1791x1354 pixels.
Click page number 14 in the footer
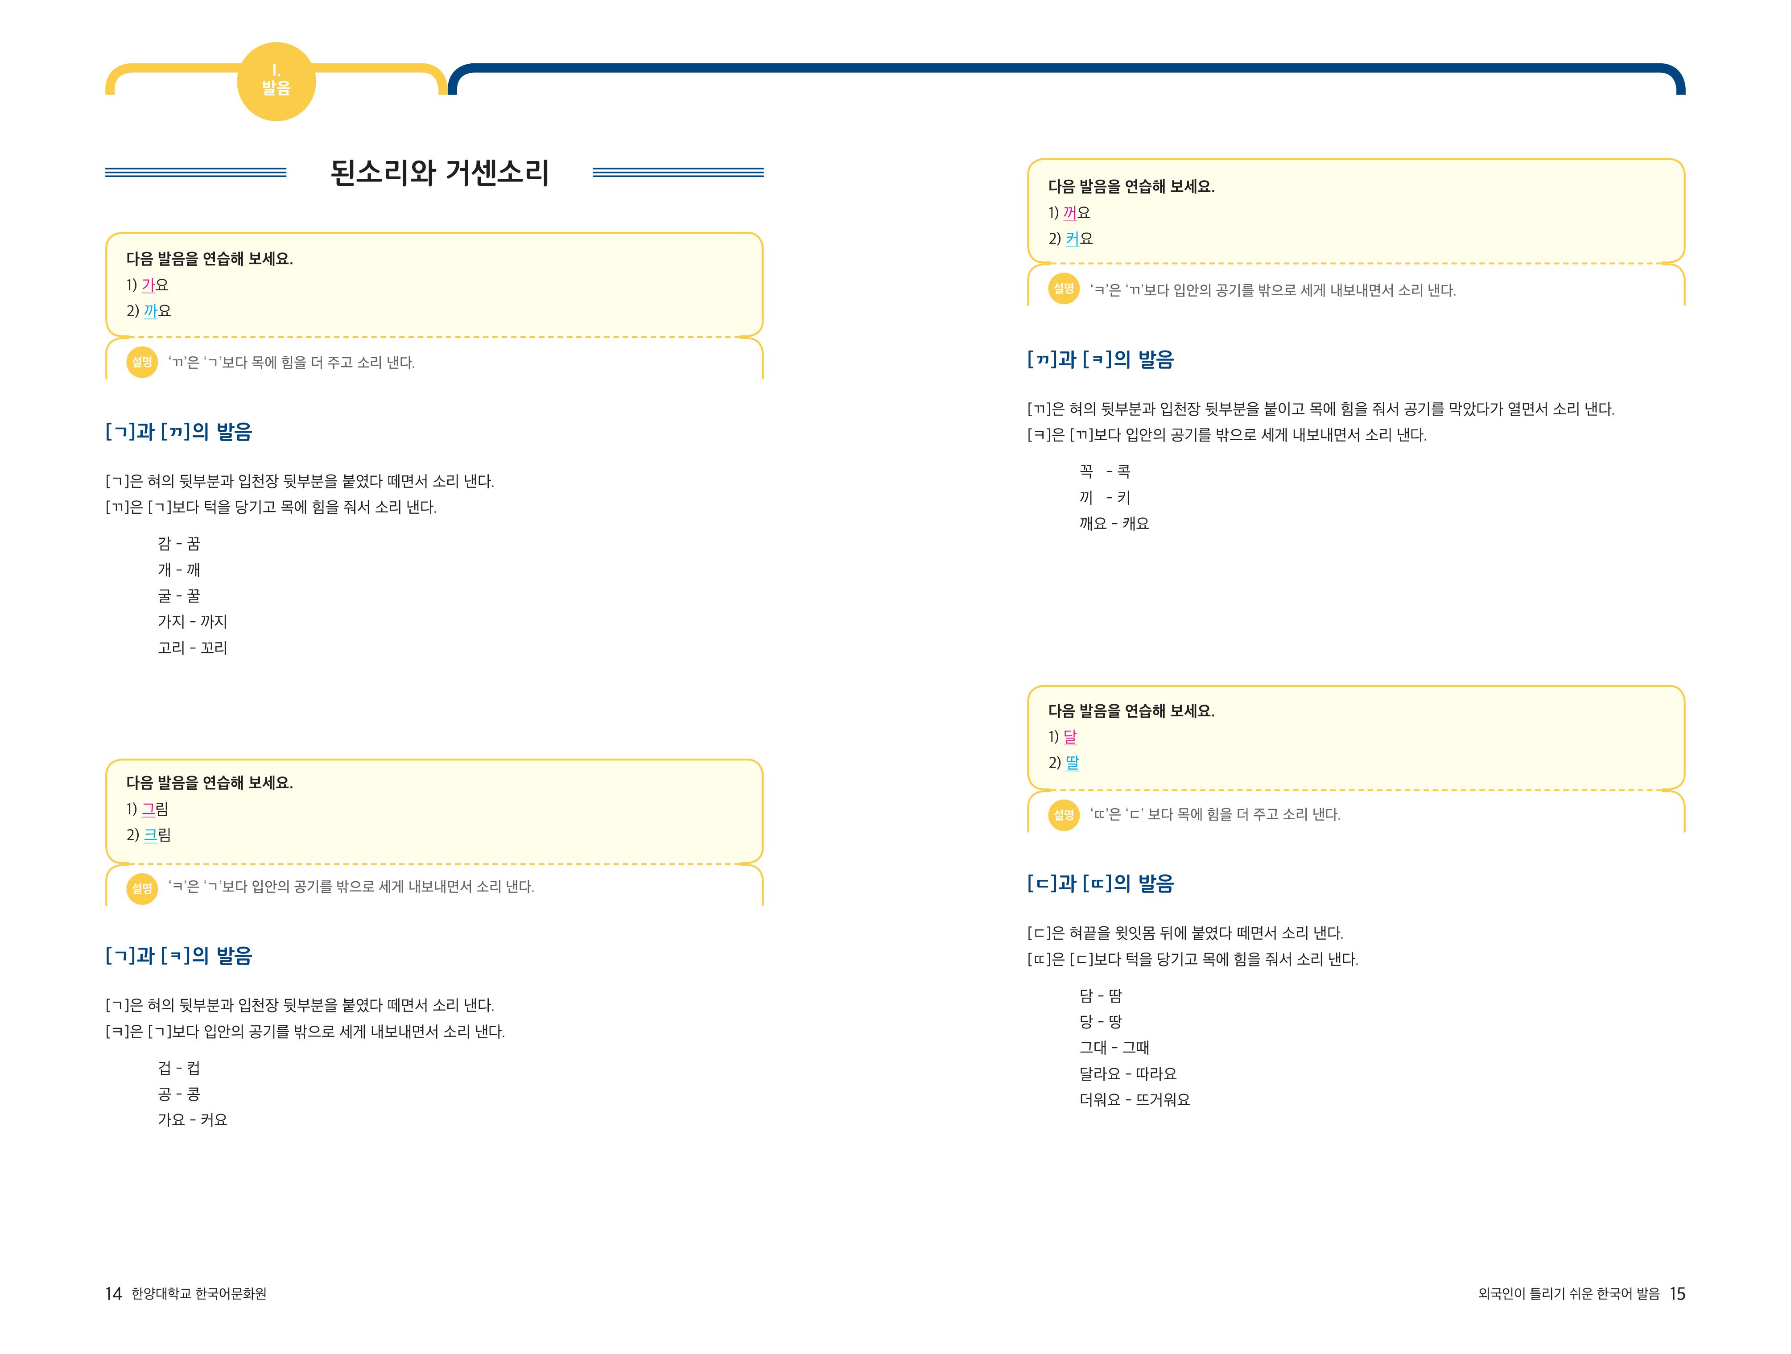click(x=113, y=1294)
